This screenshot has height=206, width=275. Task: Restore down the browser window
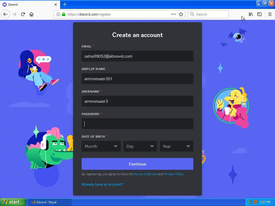tap(265, 3)
